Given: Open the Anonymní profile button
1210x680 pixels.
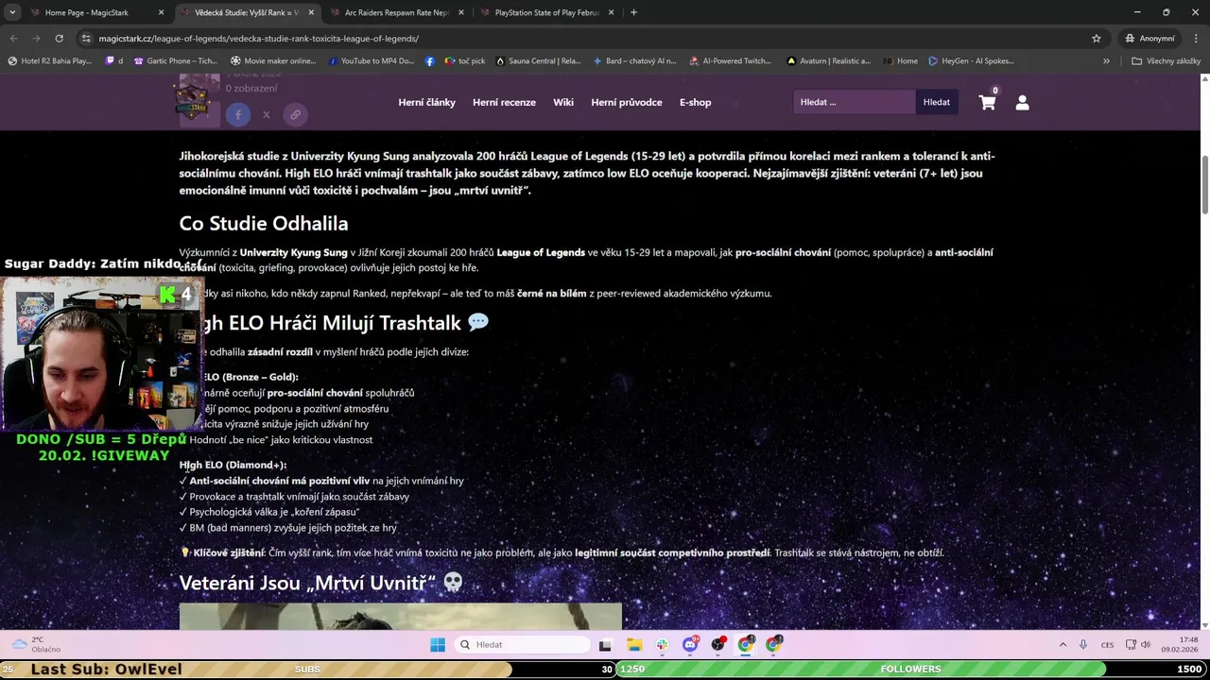Looking at the screenshot, I should pyautogui.click(x=1149, y=39).
